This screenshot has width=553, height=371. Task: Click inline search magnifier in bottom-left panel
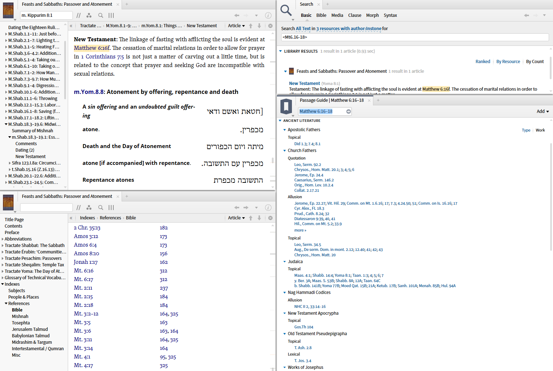pos(101,208)
